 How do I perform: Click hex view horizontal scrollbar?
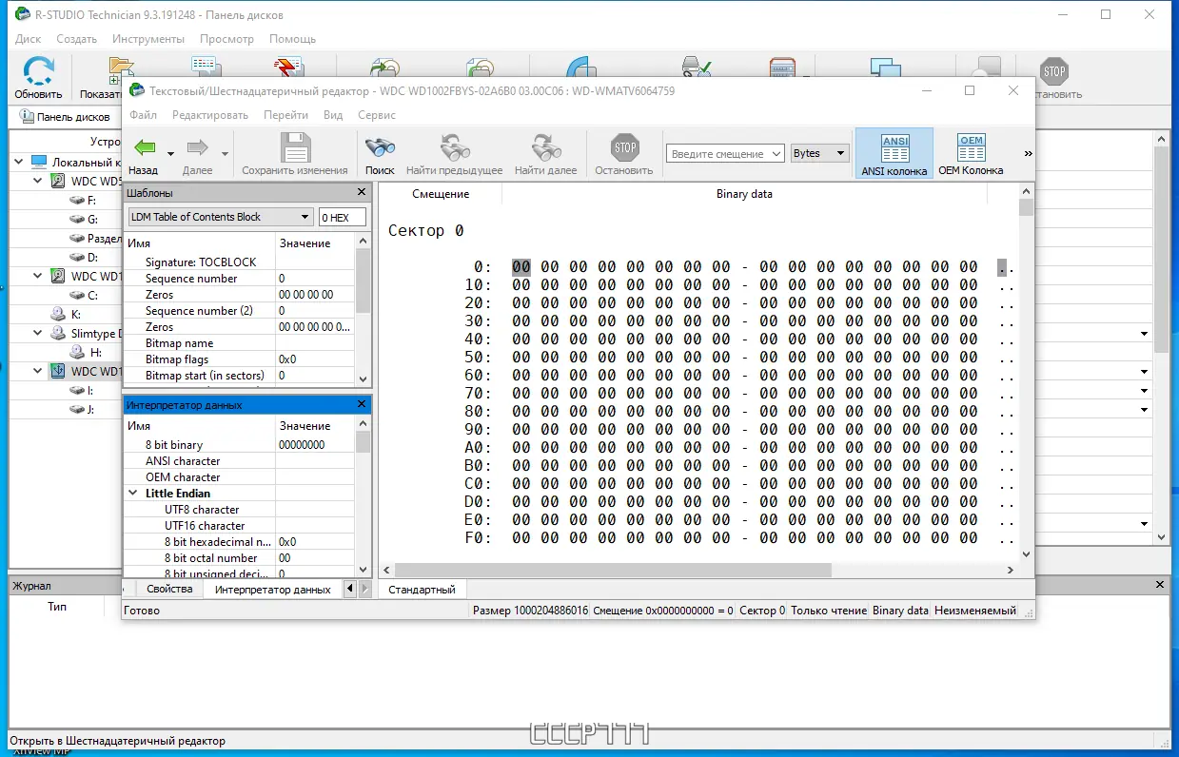(x=611, y=571)
